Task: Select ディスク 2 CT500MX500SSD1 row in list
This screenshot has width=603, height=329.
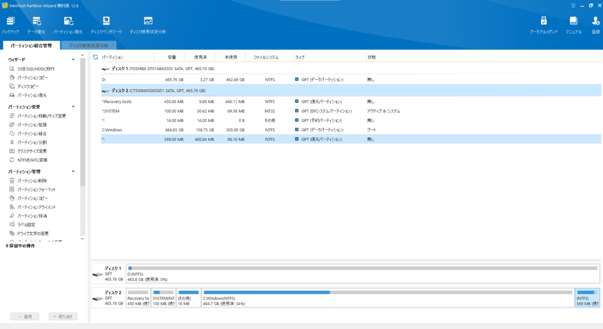Action: click(351, 91)
